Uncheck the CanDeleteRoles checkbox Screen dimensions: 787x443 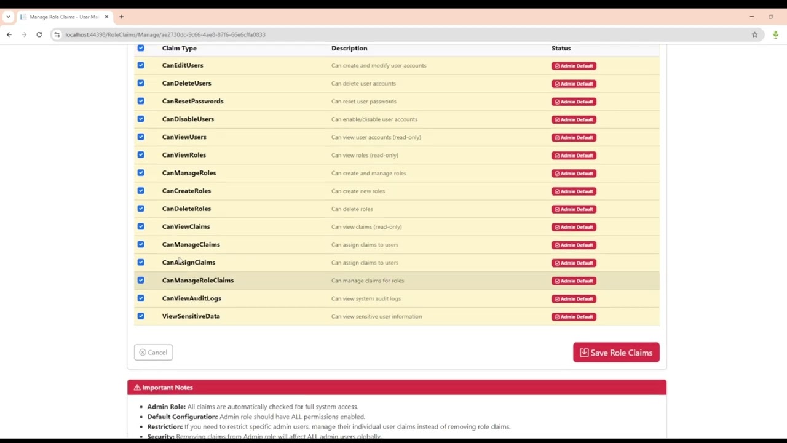coord(141,209)
